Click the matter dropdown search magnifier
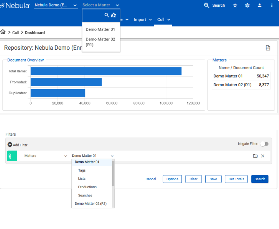The image size is (279, 229). click(107, 15)
